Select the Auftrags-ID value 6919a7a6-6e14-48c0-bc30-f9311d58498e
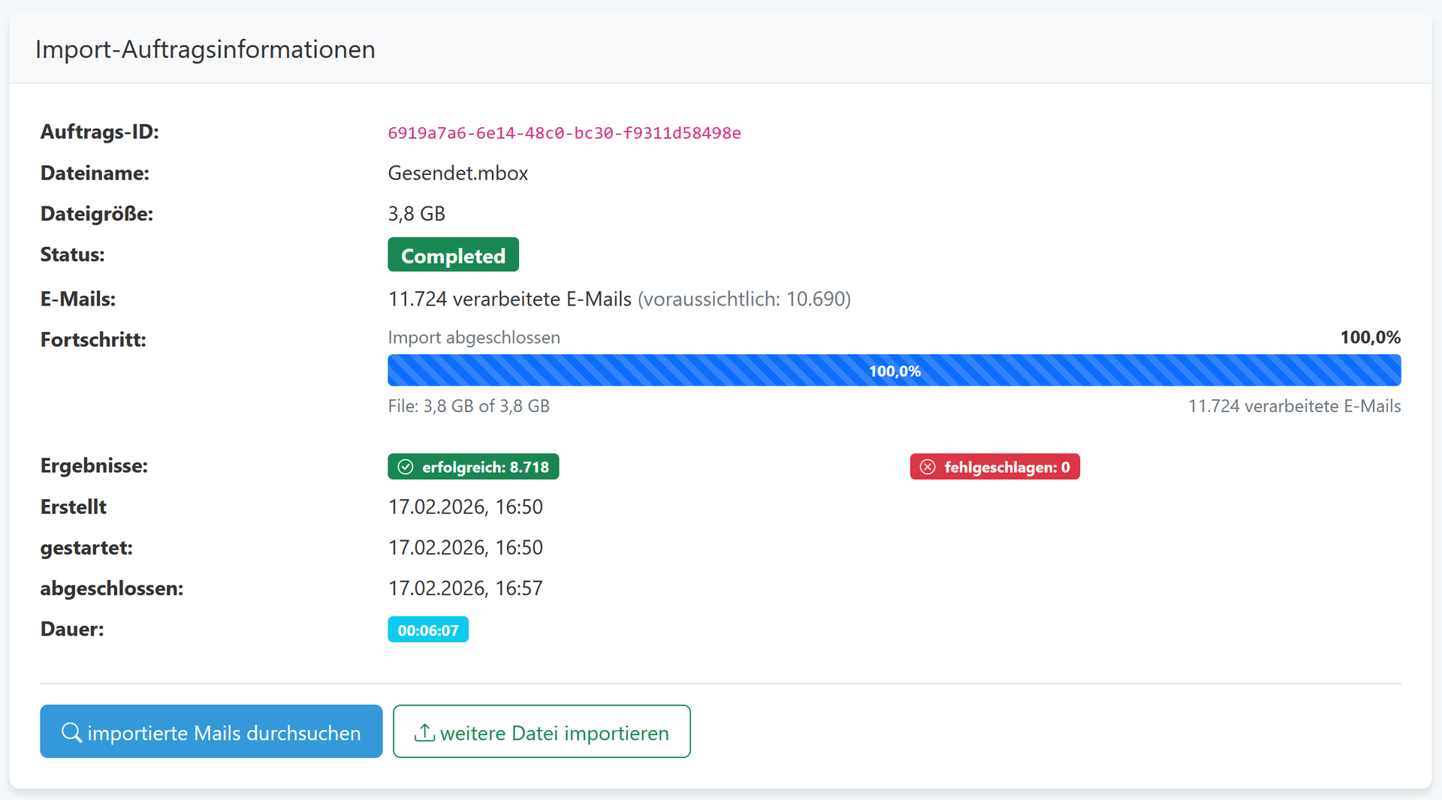Image resolution: width=1442 pixels, height=800 pixels. (x=564, y=133)
